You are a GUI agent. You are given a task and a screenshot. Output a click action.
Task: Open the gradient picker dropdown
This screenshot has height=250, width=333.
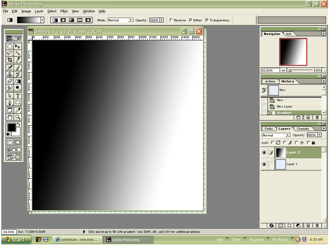(x=42, y=20)
